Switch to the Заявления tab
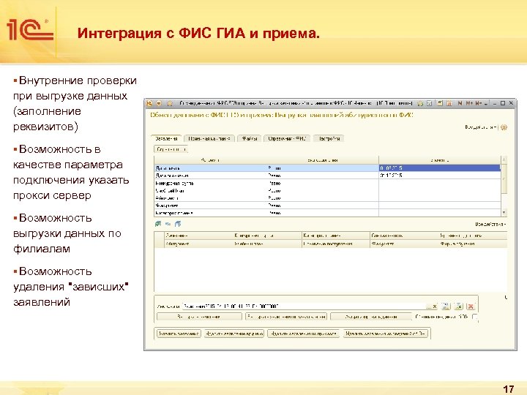 (x=166, y=138)
